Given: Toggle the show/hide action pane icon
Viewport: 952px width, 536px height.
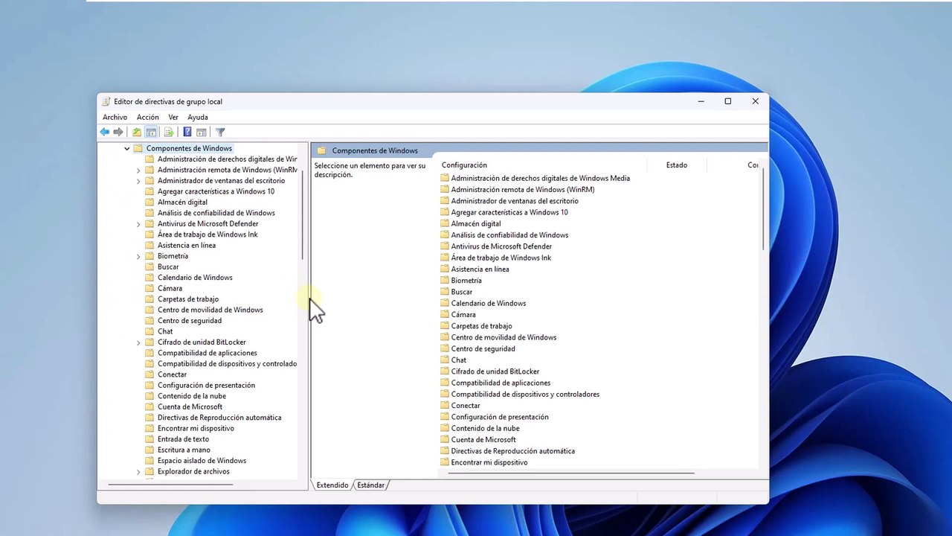Looking at the screenshot, I should point(202,132).
